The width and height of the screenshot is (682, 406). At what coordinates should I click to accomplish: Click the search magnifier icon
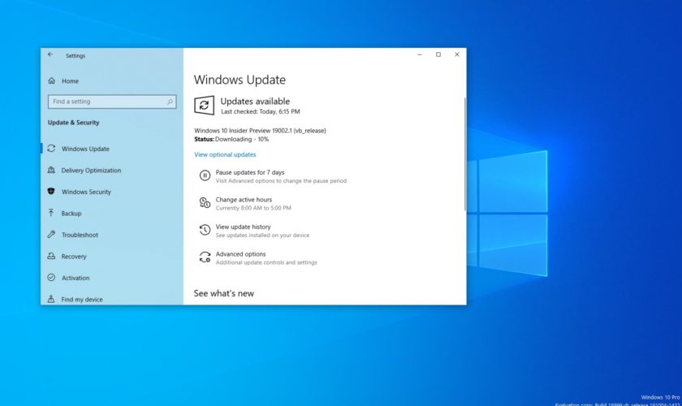(170, 101)
